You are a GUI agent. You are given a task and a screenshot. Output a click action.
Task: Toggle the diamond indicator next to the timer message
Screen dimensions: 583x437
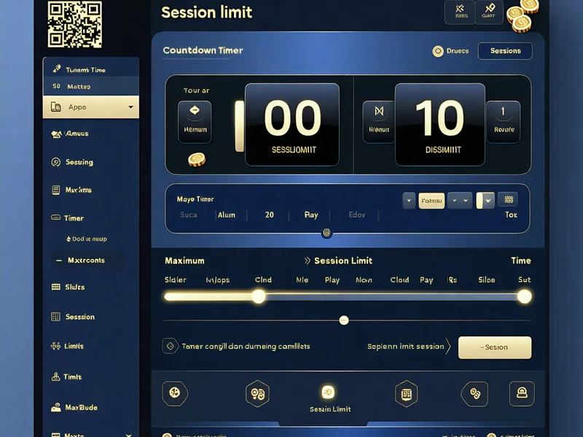click(x=169, y=347)
